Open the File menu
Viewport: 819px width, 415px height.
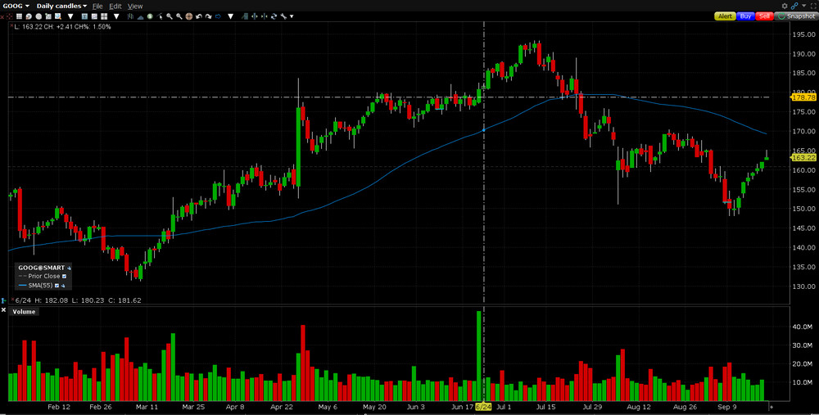click(97, 6)
